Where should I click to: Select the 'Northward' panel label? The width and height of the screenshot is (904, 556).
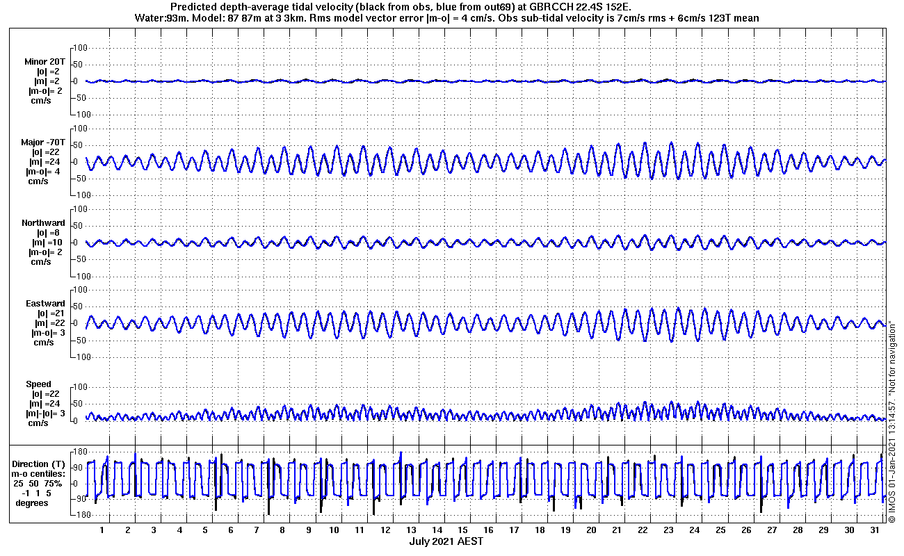tap(43, 223)
